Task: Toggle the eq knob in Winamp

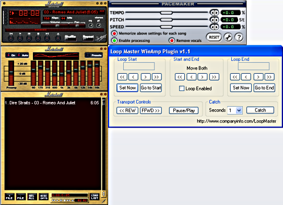Action: (91, 25)
